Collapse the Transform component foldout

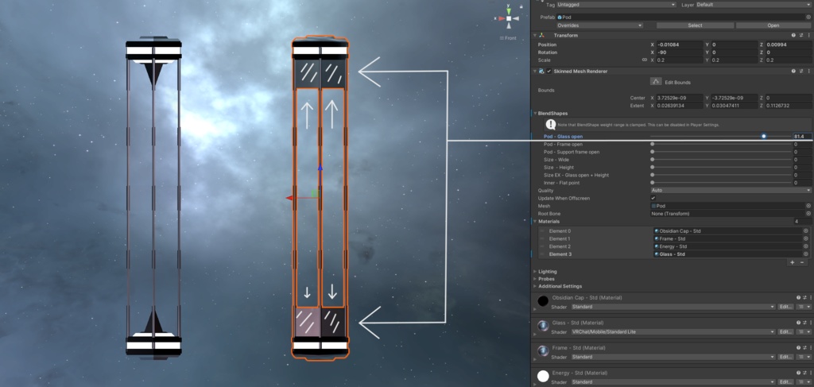click(x=535, y=35)
